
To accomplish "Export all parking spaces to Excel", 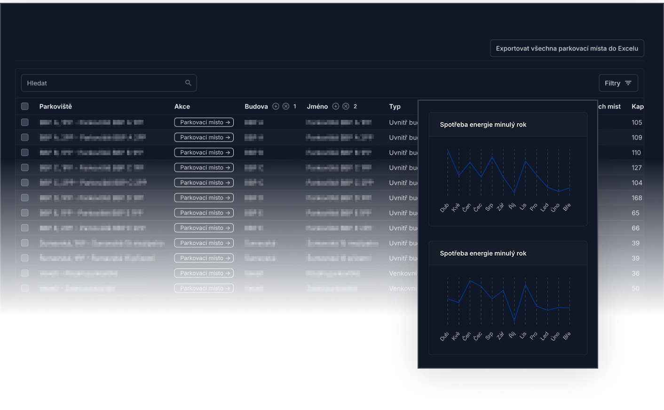I will coord(567,48).
